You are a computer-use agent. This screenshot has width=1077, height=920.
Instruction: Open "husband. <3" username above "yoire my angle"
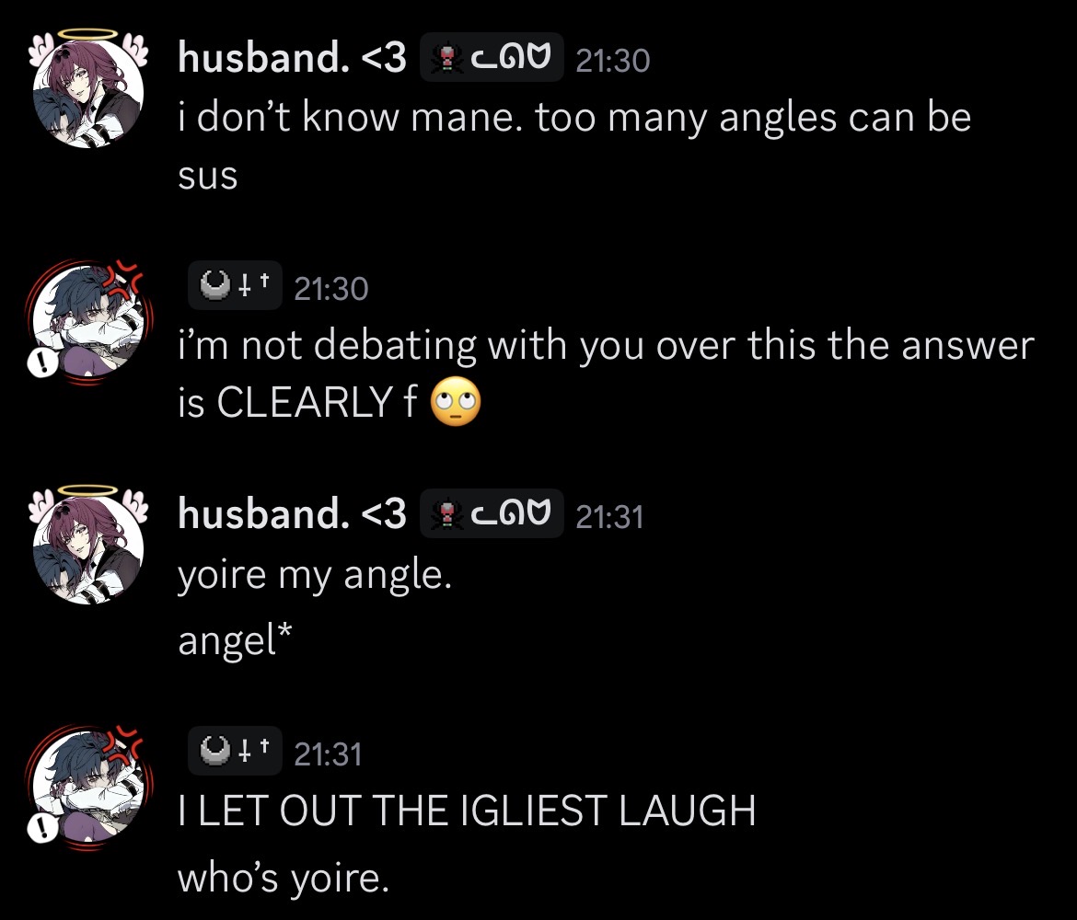click(x=292, y=513)
